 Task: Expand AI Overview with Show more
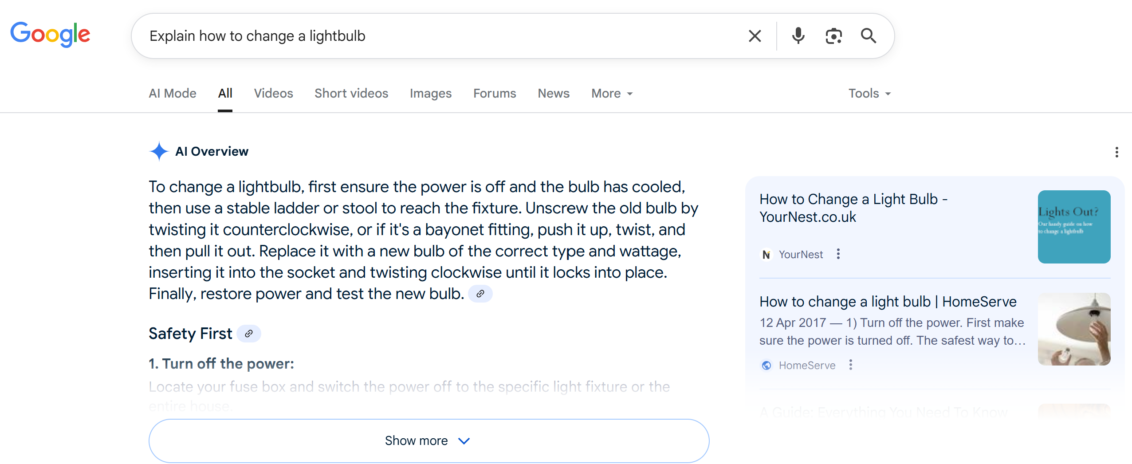click(428, 440)
